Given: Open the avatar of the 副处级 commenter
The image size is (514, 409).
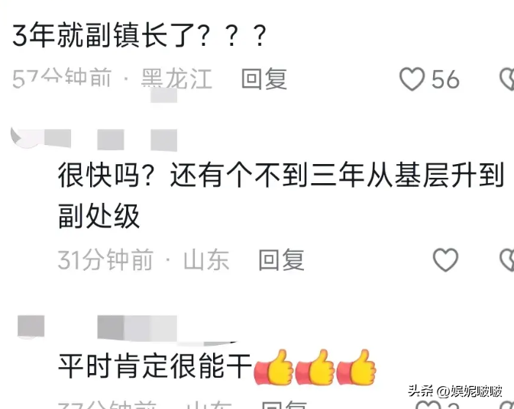Looking at the screenshot, I should 26,137.
